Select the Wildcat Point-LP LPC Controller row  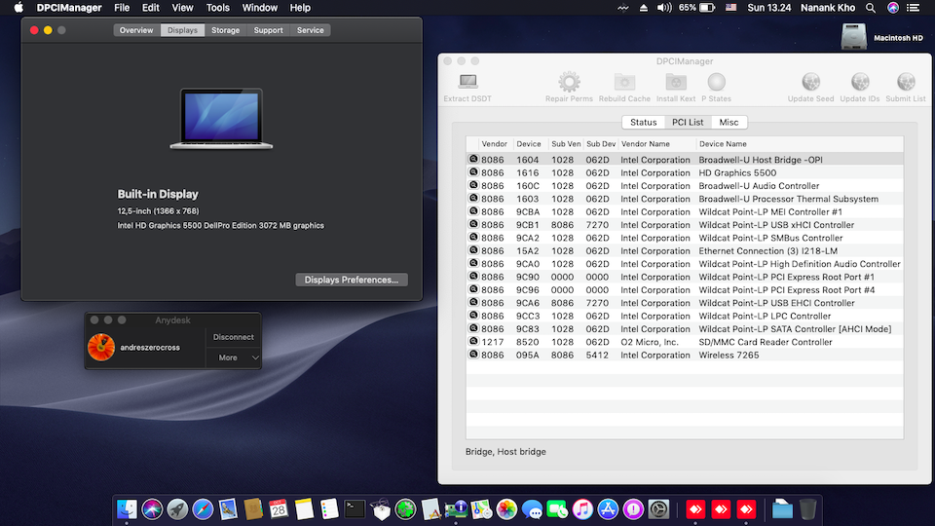685,316
